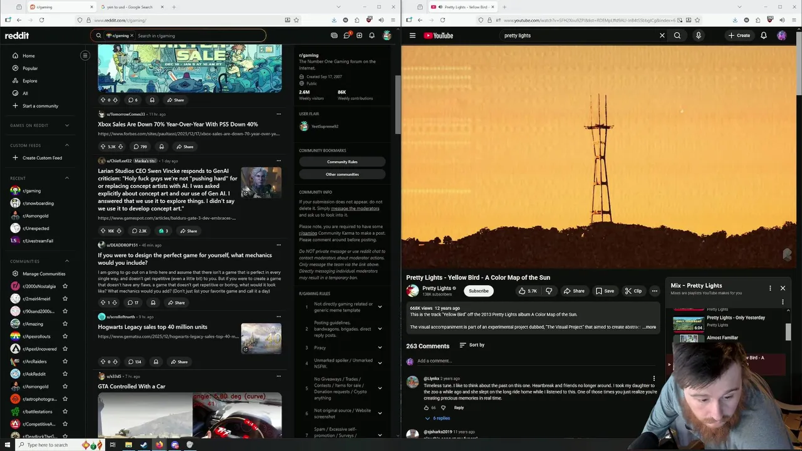Viewport: 802px width, 451px height.
Task: Click Community Rules button
Action: [342, 162]
